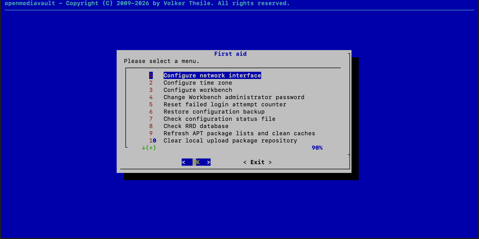The height and width of the screenshot is (239, 479).
Task: Pick Reset failed login attempt counter
Action: pos(225,104)
